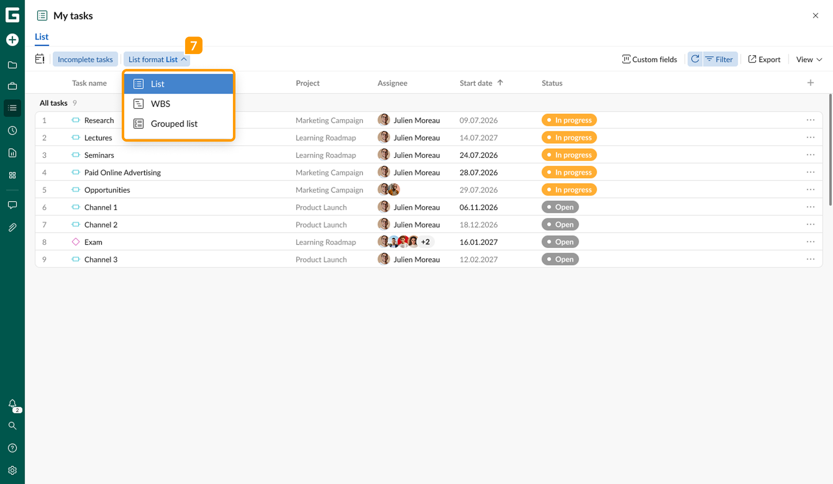The width and height of the screenshot is (833, 484).
Task: Open three-dot menu for Lectures row
Action: (811, 138)
